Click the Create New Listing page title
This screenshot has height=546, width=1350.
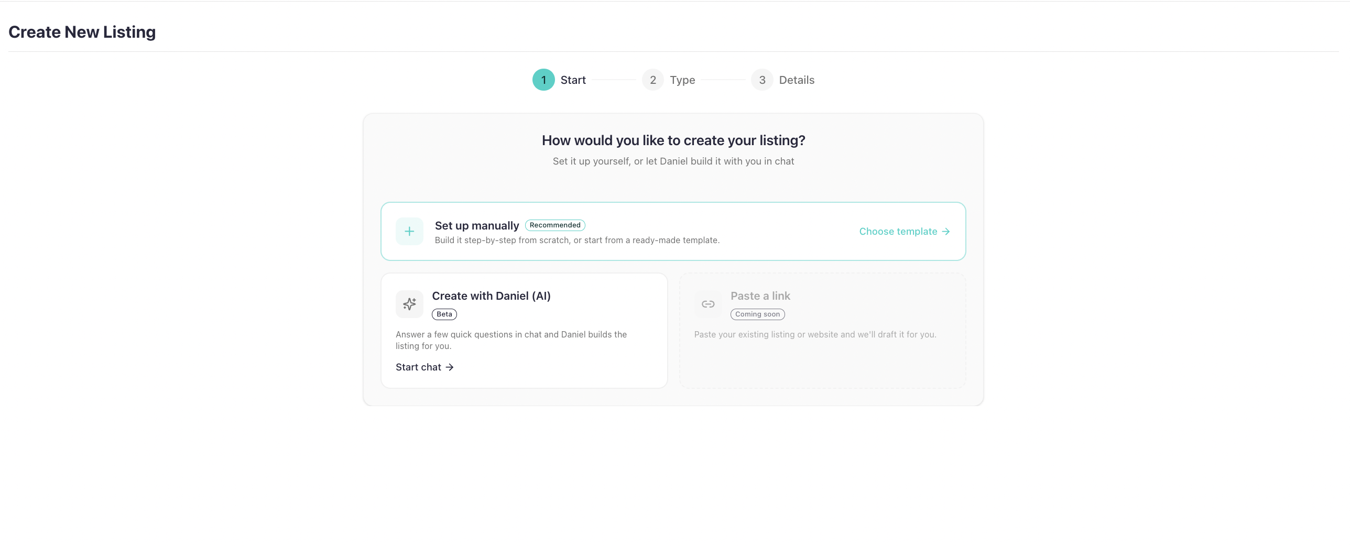(x=82, y=32)
